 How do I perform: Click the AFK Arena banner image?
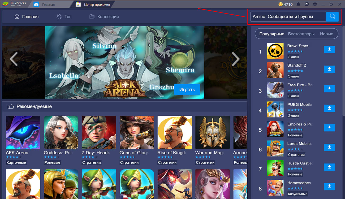point(124,62)
